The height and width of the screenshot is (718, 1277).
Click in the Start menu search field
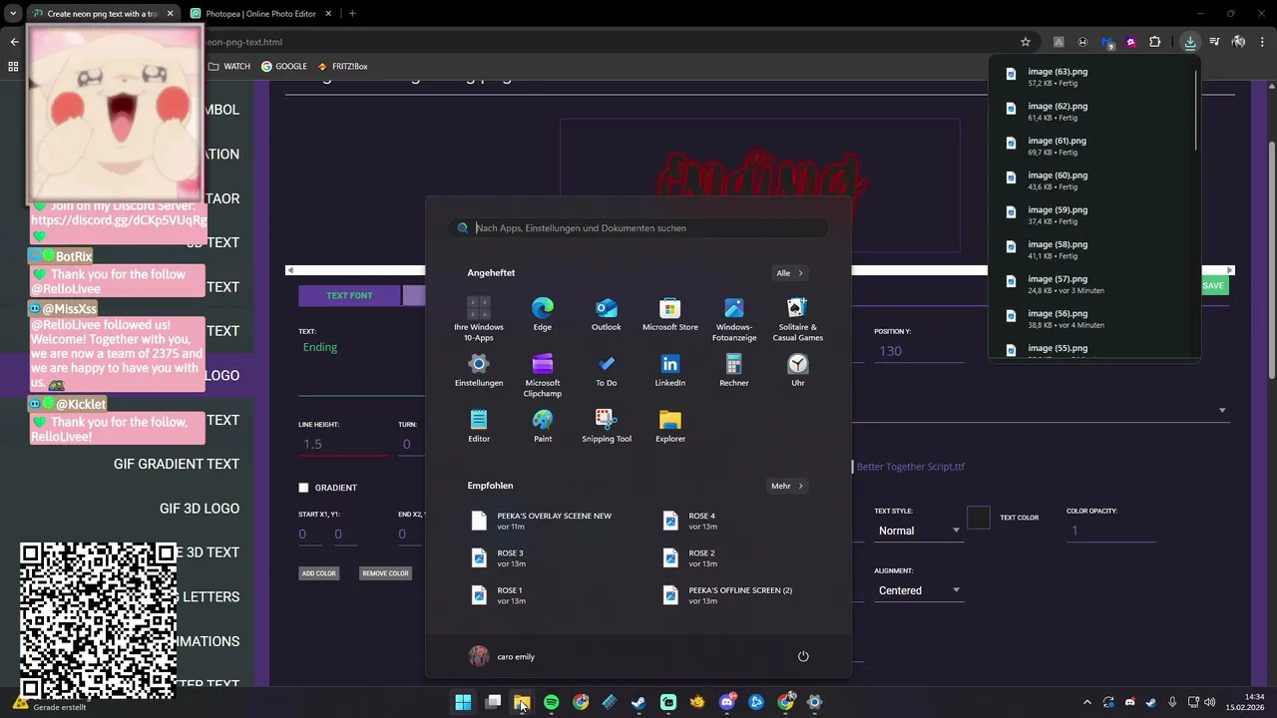coord(638,227)
